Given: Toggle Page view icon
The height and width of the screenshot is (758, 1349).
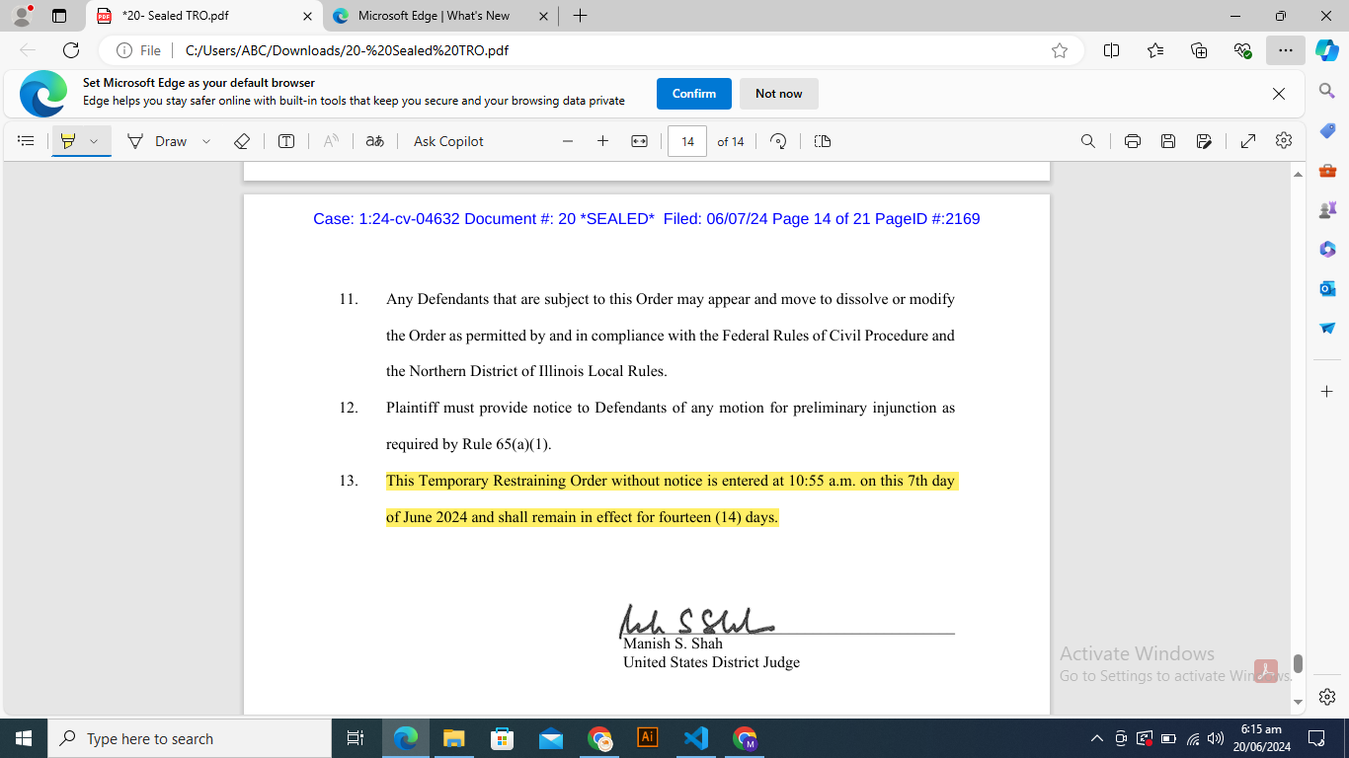Looking at the screenshot, I should click(823, 141).
